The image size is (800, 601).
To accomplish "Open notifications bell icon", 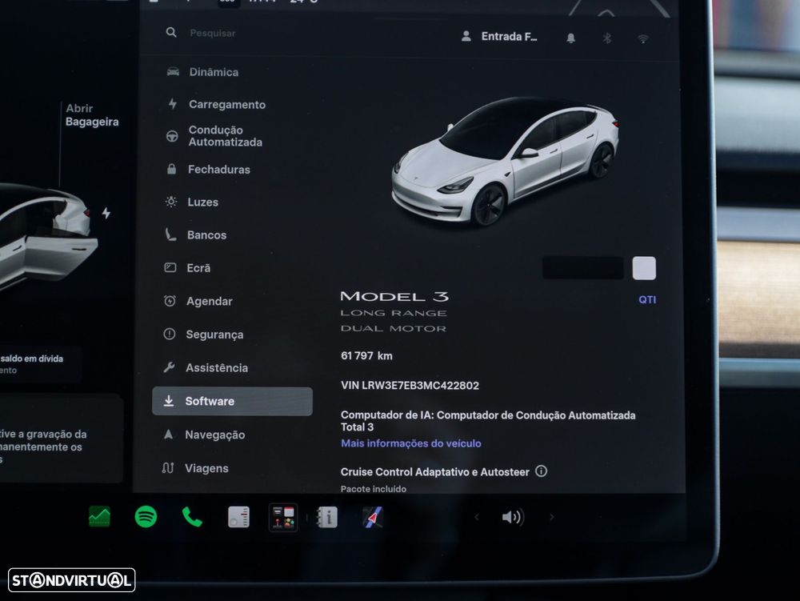I will pos(571,38).
